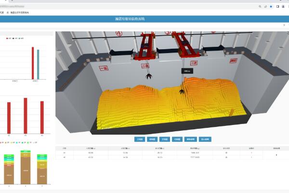This screenshot has height=193, width=289.
Task: Click the brown segment of the stacked bar chart
Action: [25, 173]
